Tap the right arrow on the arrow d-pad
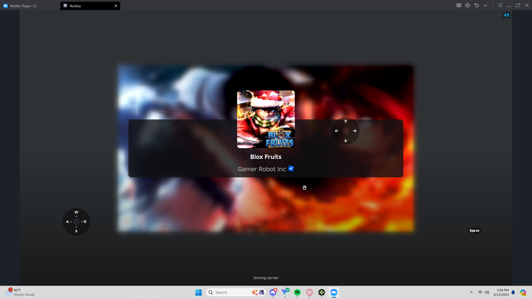This screenshot has width=532, height=299. [355, 131]
